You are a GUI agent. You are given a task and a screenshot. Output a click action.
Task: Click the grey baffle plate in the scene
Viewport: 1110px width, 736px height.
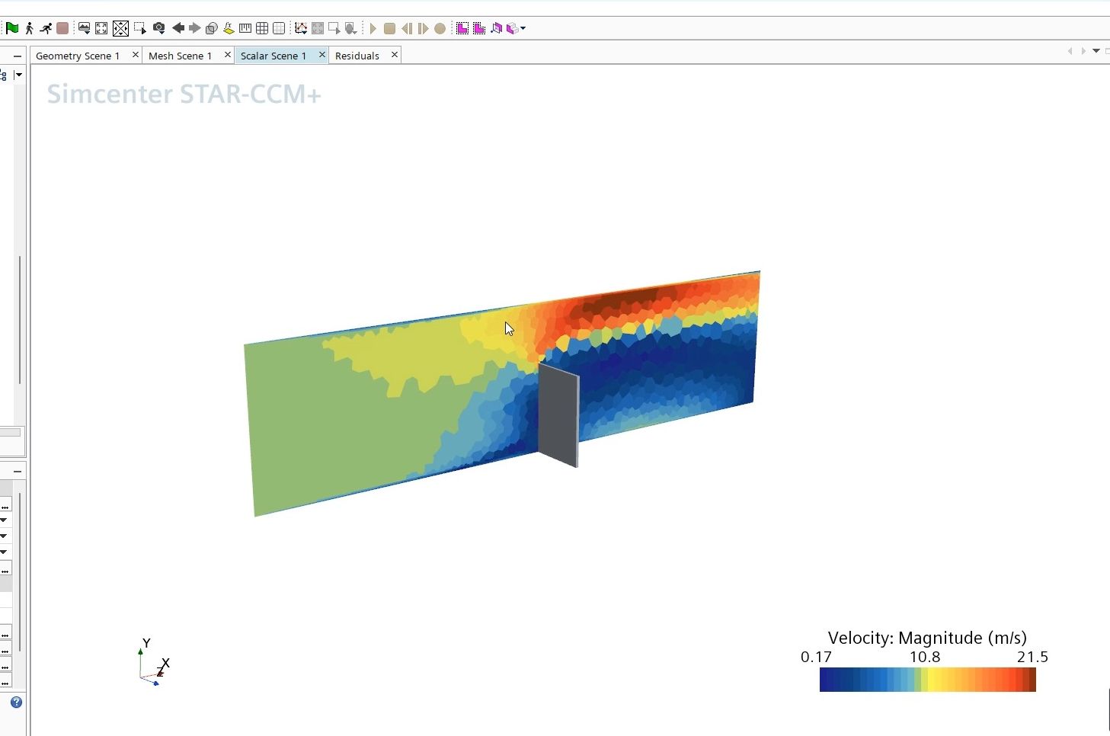tap(558, 415)
